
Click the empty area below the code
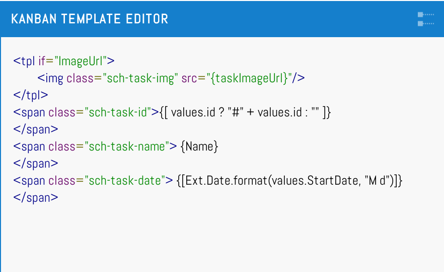[221, 238]
